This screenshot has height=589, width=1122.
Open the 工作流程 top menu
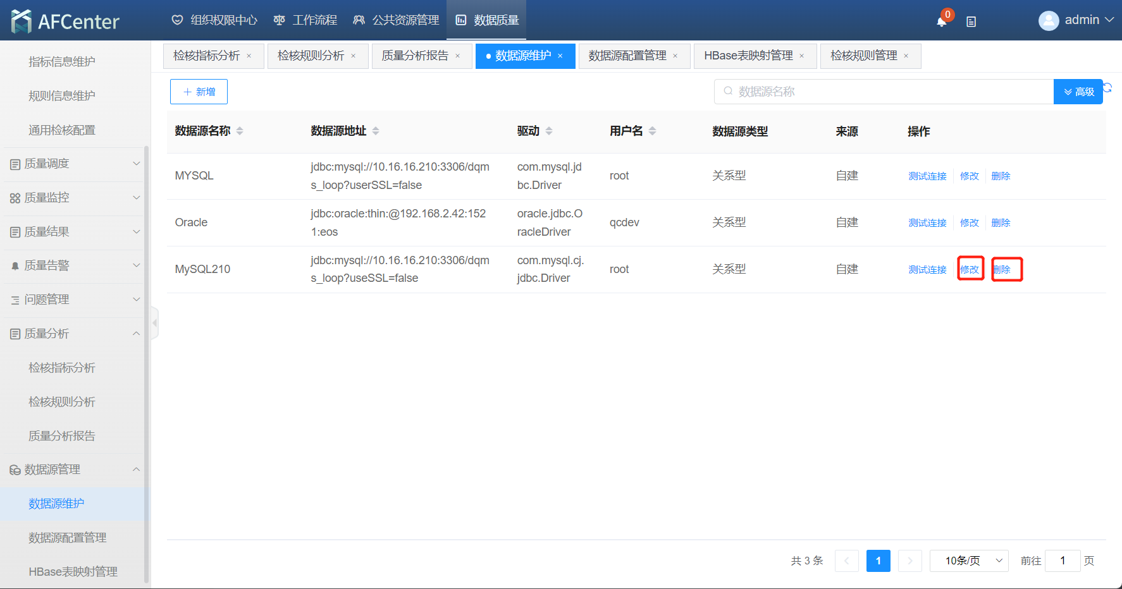pos(305,20)
